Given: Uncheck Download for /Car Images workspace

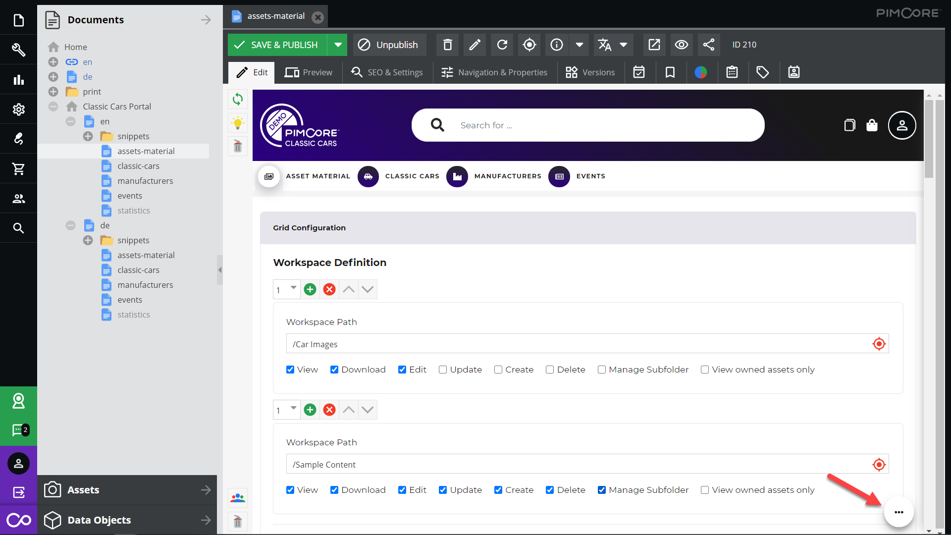Looking at the screenshot, I should tap(334, 370).
